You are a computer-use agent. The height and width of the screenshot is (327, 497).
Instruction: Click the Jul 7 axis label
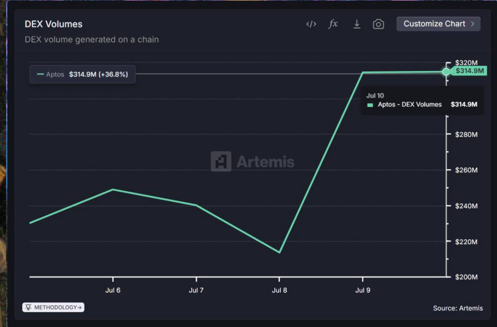coord(196,290)
